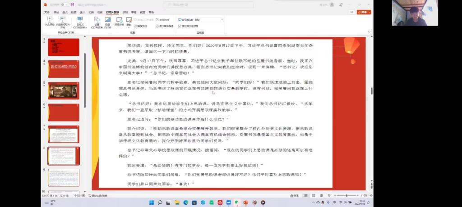Click the weather widget showing 30°C
462x207 pixels.
[50, 202]
